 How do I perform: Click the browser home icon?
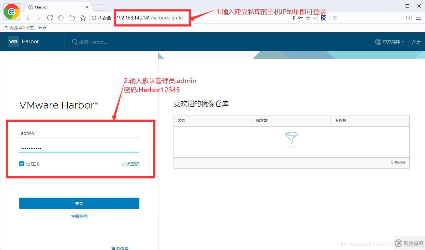61,18
